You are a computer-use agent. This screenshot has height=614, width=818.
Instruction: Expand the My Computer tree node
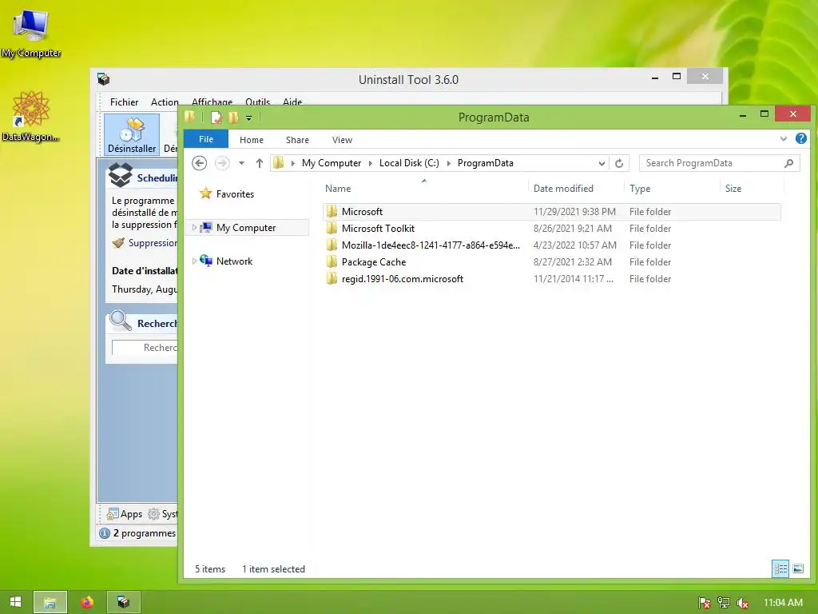coord(194,228)
